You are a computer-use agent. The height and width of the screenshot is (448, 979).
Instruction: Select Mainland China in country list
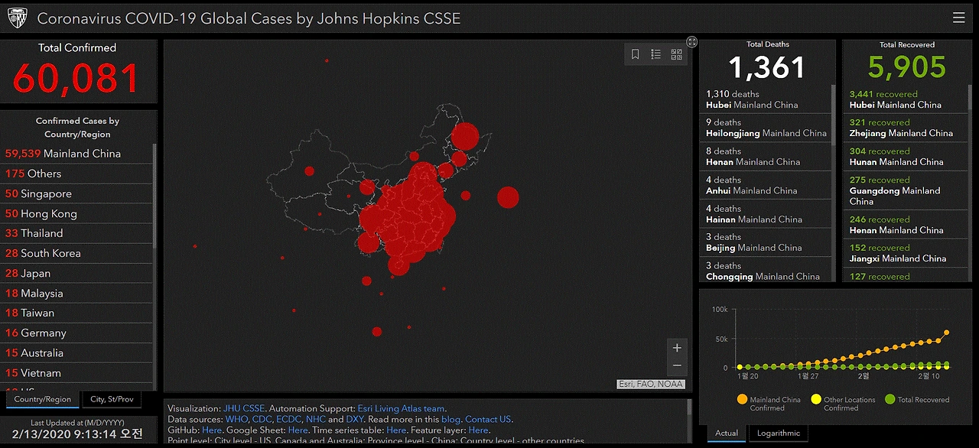[76, 154]
